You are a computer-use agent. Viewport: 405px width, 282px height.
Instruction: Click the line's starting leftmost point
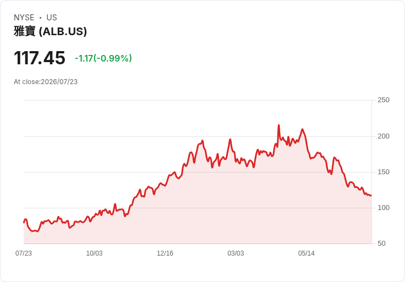coord(24,223)
